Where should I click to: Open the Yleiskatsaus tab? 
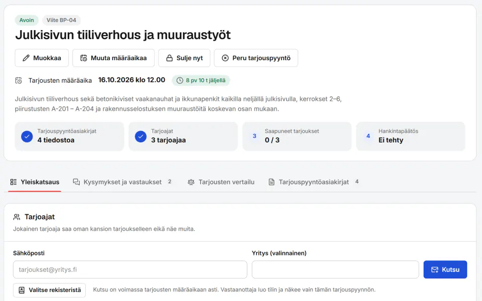click(x=35, y=182)
